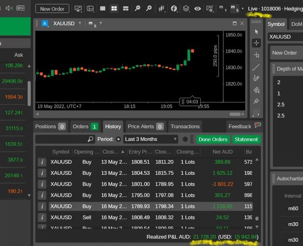This screenshot has width=303, height=246.
Task: Open the chart presentation monitor icon
Action: [x=78, y=8]
